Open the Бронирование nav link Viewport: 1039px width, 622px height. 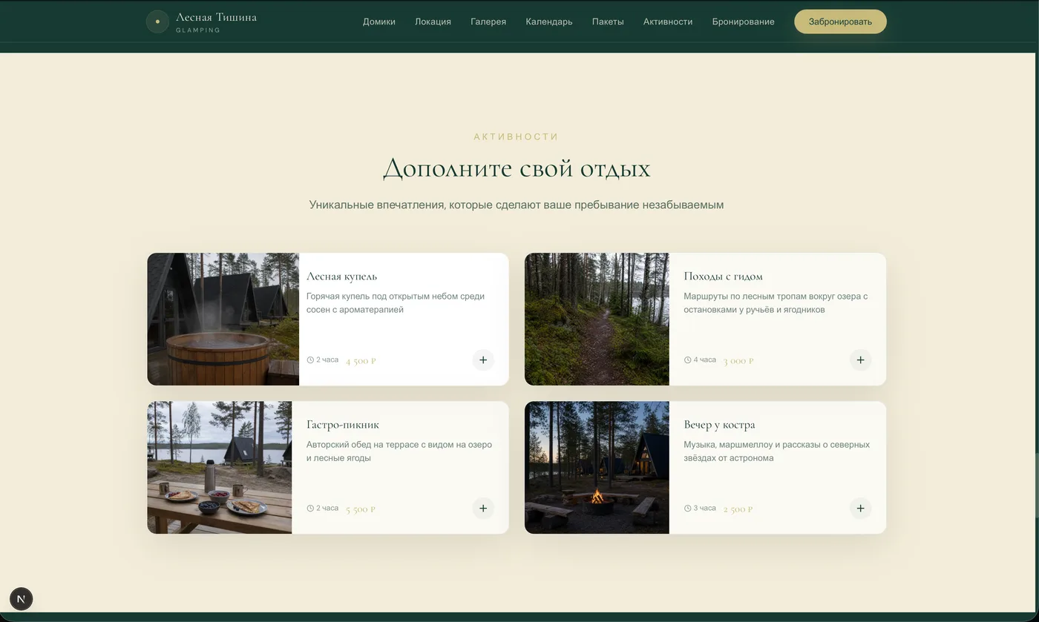point(743,21)
